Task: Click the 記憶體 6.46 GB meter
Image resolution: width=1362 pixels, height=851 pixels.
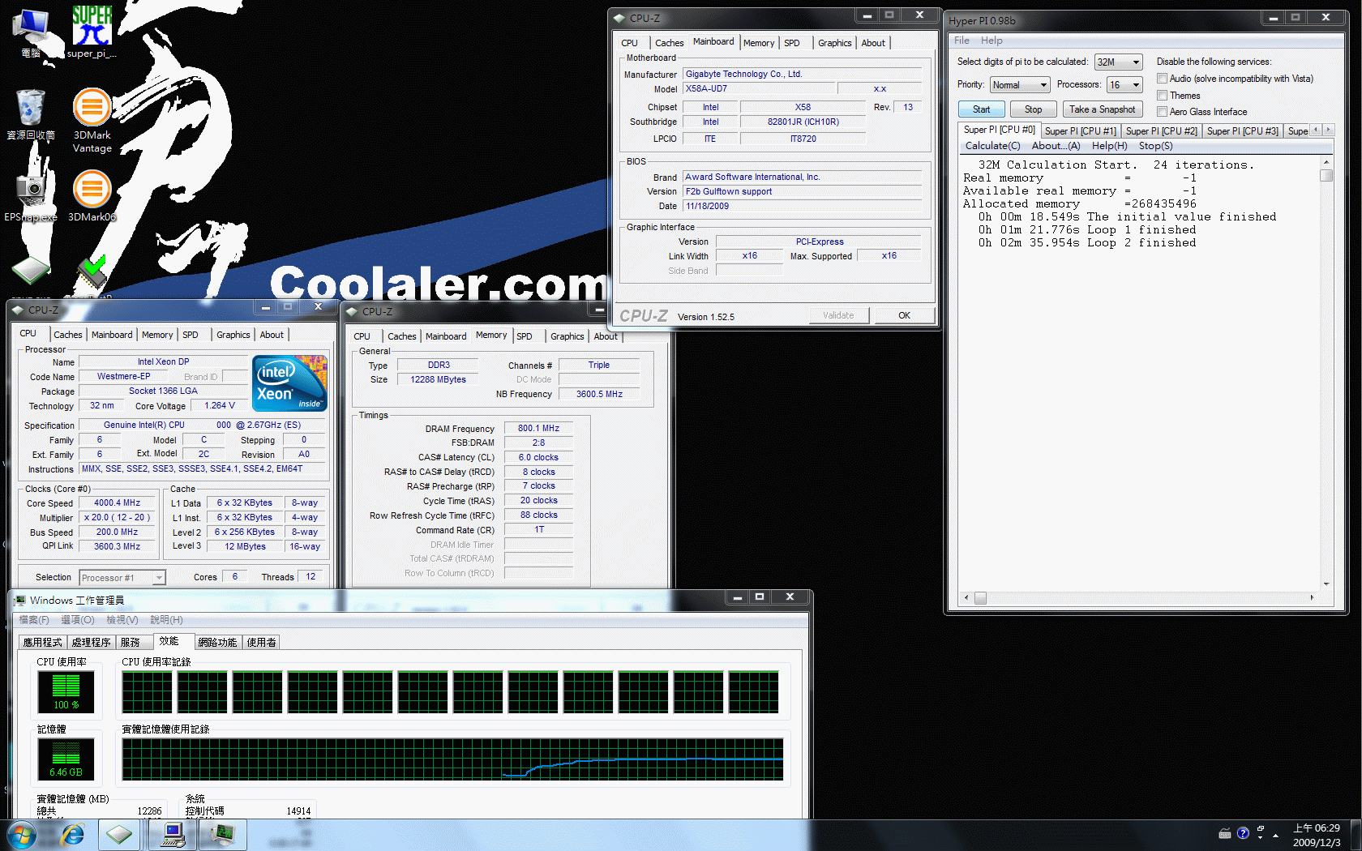Action: (x=66, y=759)
